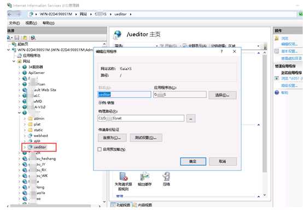Click the folder-up icon in the connections toolbar
The image size is (303, 210).
(25, 38)
